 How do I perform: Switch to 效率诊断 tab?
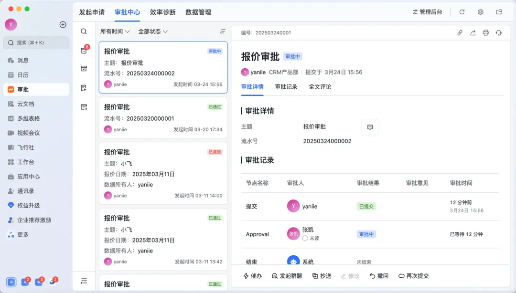(162, 12)
